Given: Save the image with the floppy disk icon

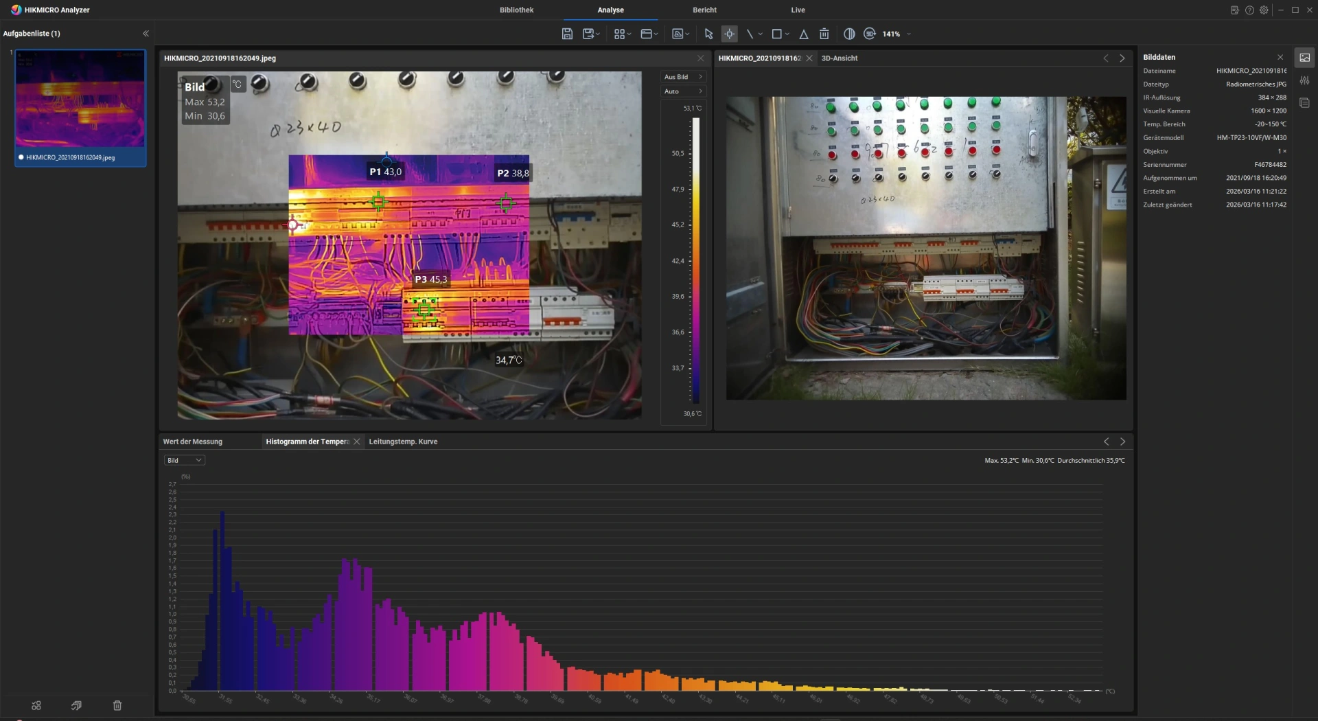Looking at the screenshot, I should (x=567, y=34).
